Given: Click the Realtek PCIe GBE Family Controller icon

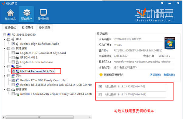Looking at the screenshot, I should [17, 80].
